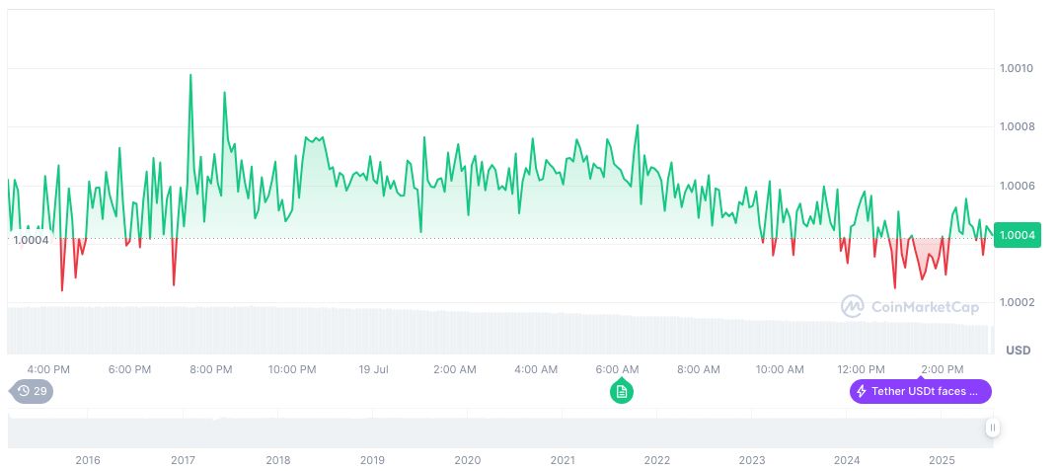Screen dimensions: 1058x471
Task: Click the 1.0002 price axis label
Action: [x=1016, y=302]
